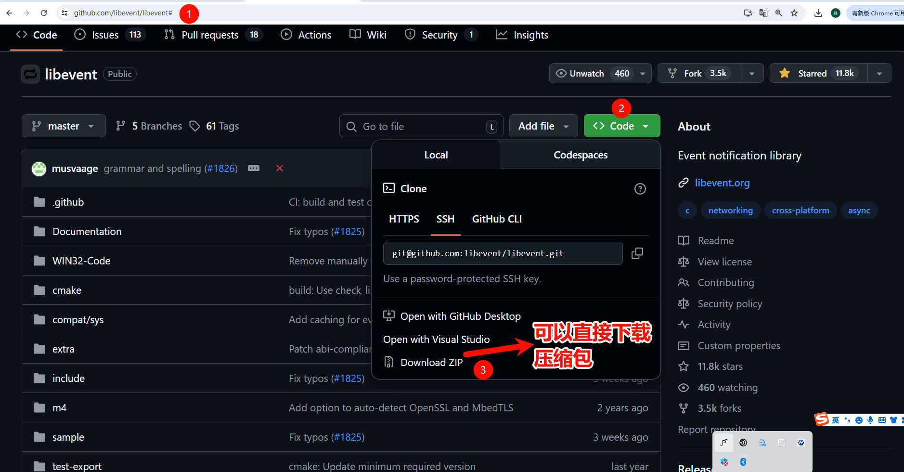Fork the libevent repository
904x472 pixels.
[x=698, y=73]
